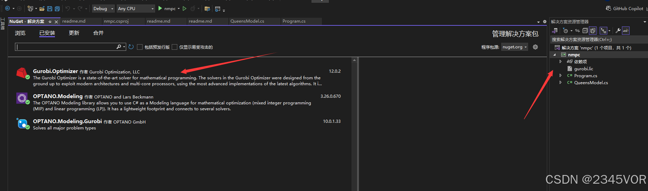Viewport: 648px width, 191px height.
Task: Click the redo arrow icon
Action: 80,8
